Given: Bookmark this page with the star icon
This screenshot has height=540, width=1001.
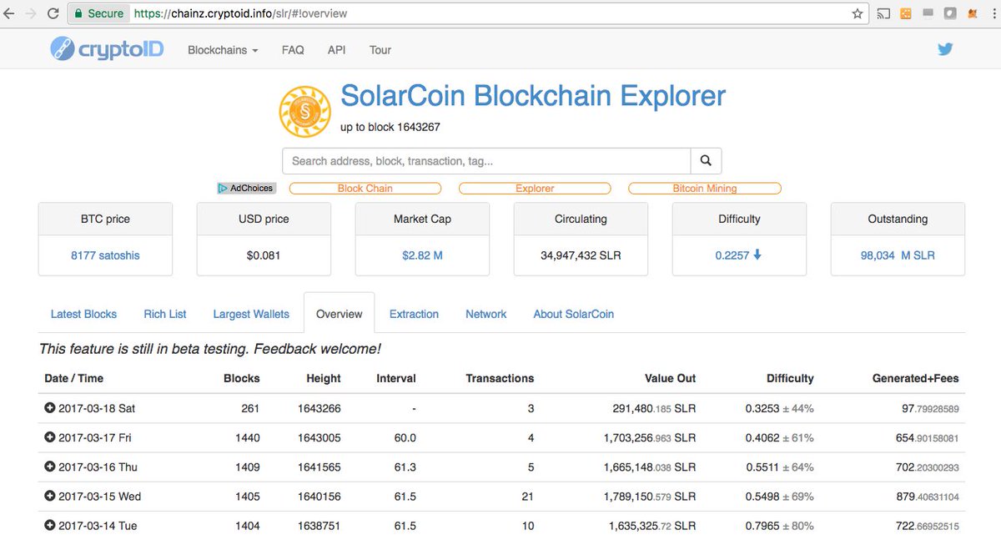Looking at the screenshot, I should [x=857, y=13].
